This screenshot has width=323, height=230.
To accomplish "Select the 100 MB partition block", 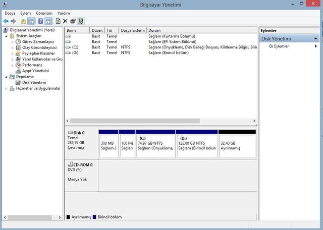I will [x=127, y=144].
